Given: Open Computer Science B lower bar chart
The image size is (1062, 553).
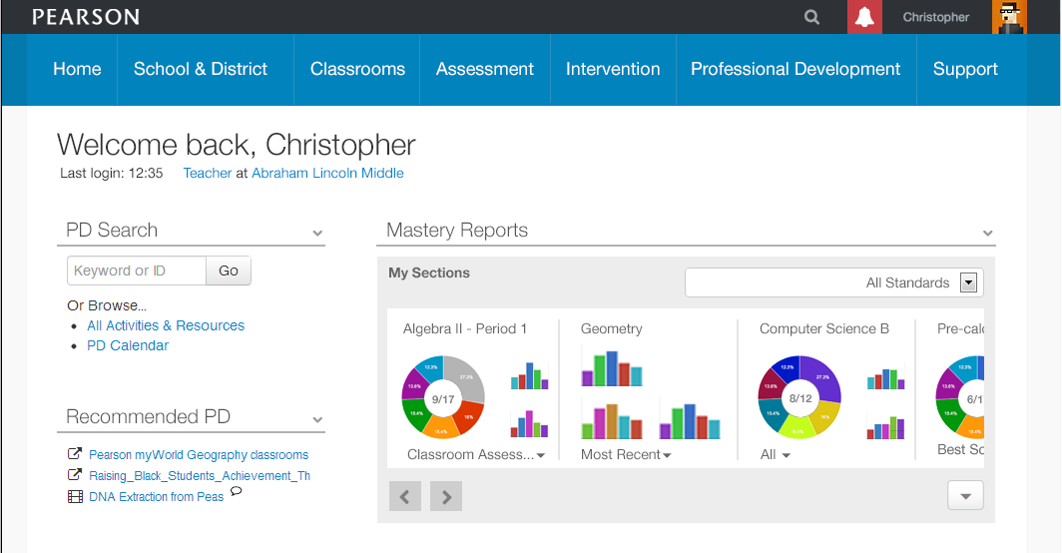Looking at the screenshot, I should (886, 427).
